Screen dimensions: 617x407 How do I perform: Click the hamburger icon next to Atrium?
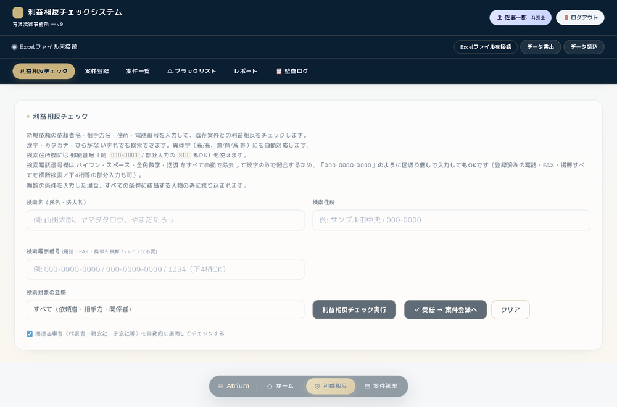[x=220, y=386]
